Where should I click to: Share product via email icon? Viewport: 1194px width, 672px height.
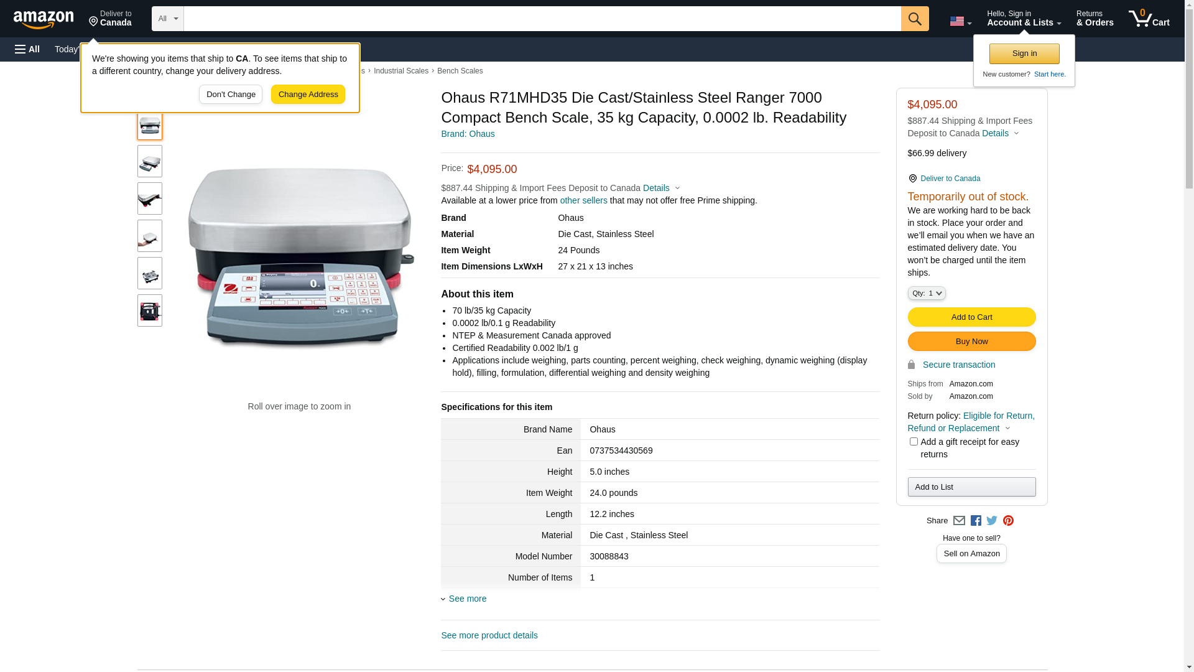tap(959, 521)
